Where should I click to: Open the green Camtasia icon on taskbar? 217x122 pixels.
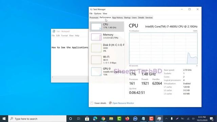tap(119, 119)
